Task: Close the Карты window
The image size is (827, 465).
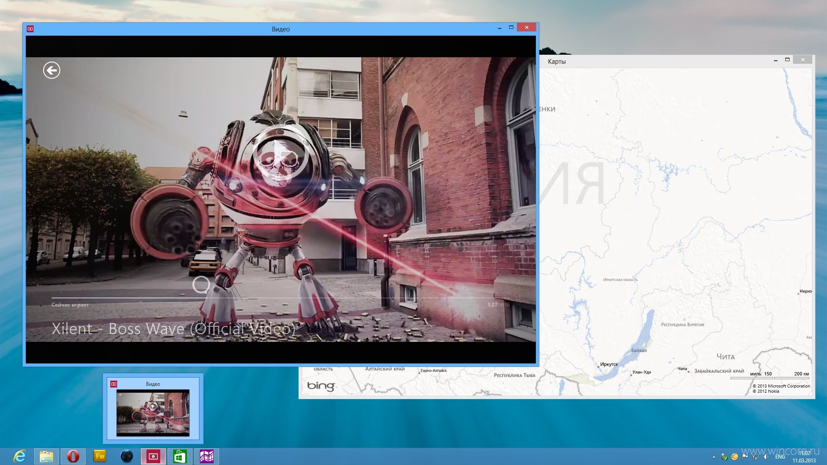Action: pyautogui.click(x=803, y=60)
